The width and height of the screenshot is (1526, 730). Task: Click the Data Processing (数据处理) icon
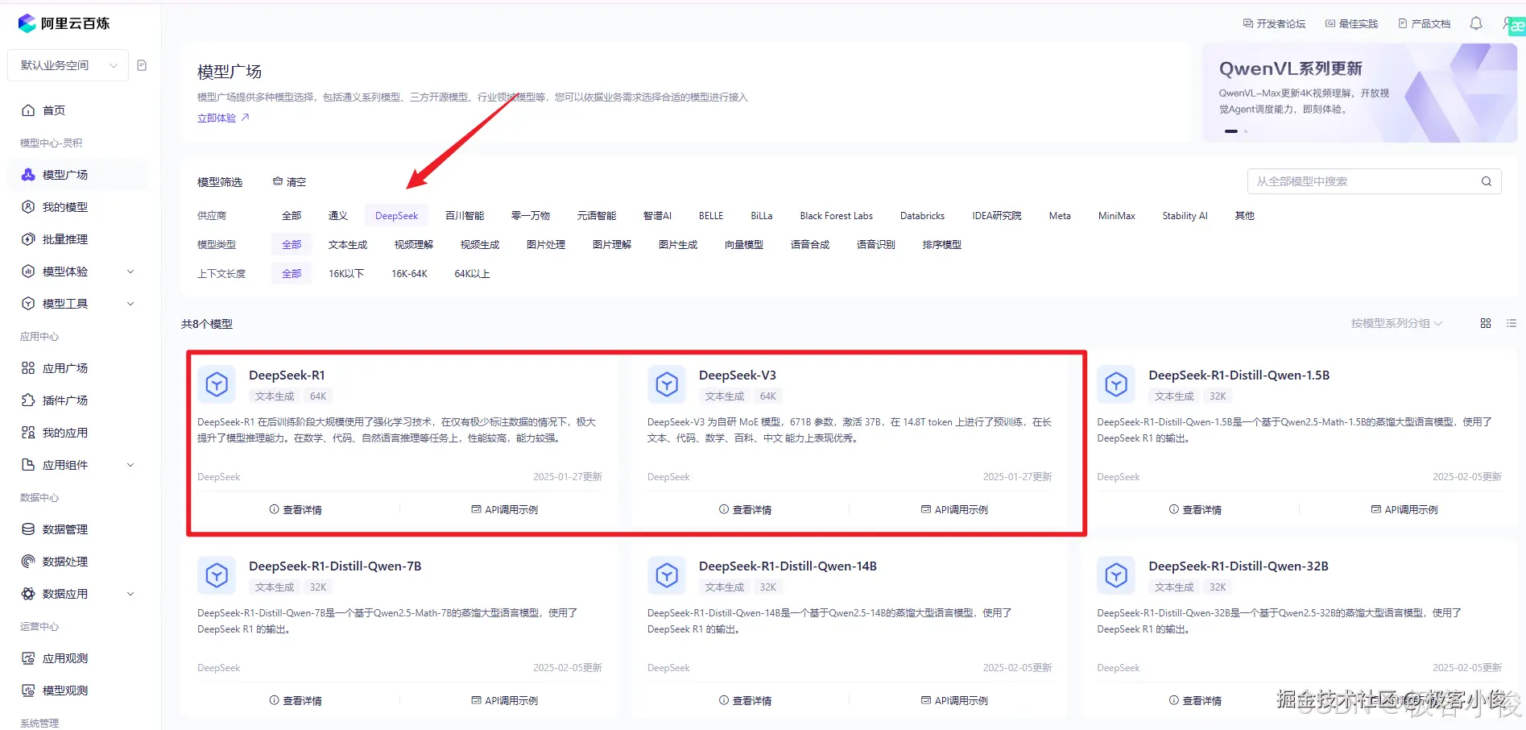(x=28, y=562)
